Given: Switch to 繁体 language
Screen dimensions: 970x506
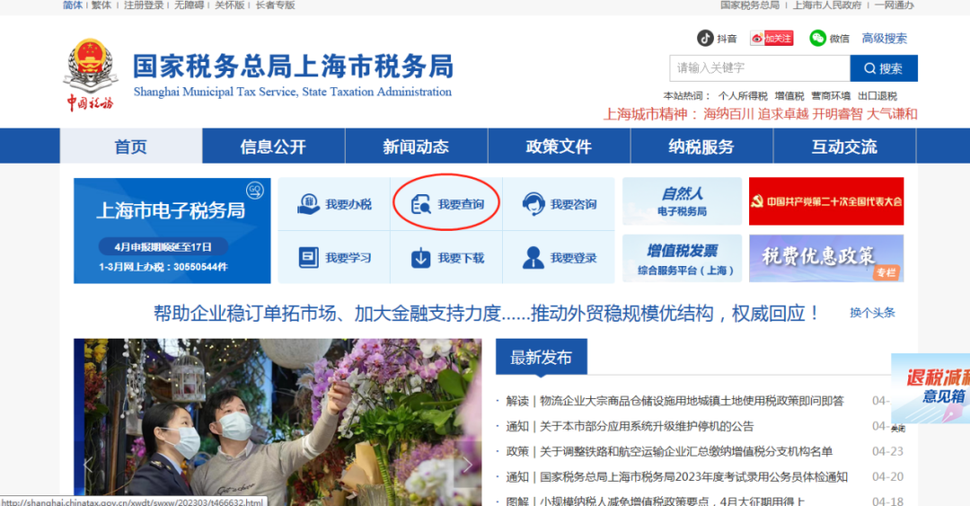Looking at the screenshot, I should pyautogui.click(x=101, y=5).
